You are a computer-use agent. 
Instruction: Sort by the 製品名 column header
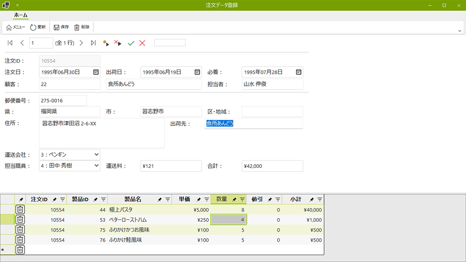point(133,199)
